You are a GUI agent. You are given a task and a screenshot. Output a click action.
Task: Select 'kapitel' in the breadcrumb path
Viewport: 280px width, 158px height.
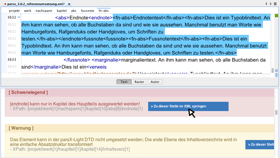[62, 11]
